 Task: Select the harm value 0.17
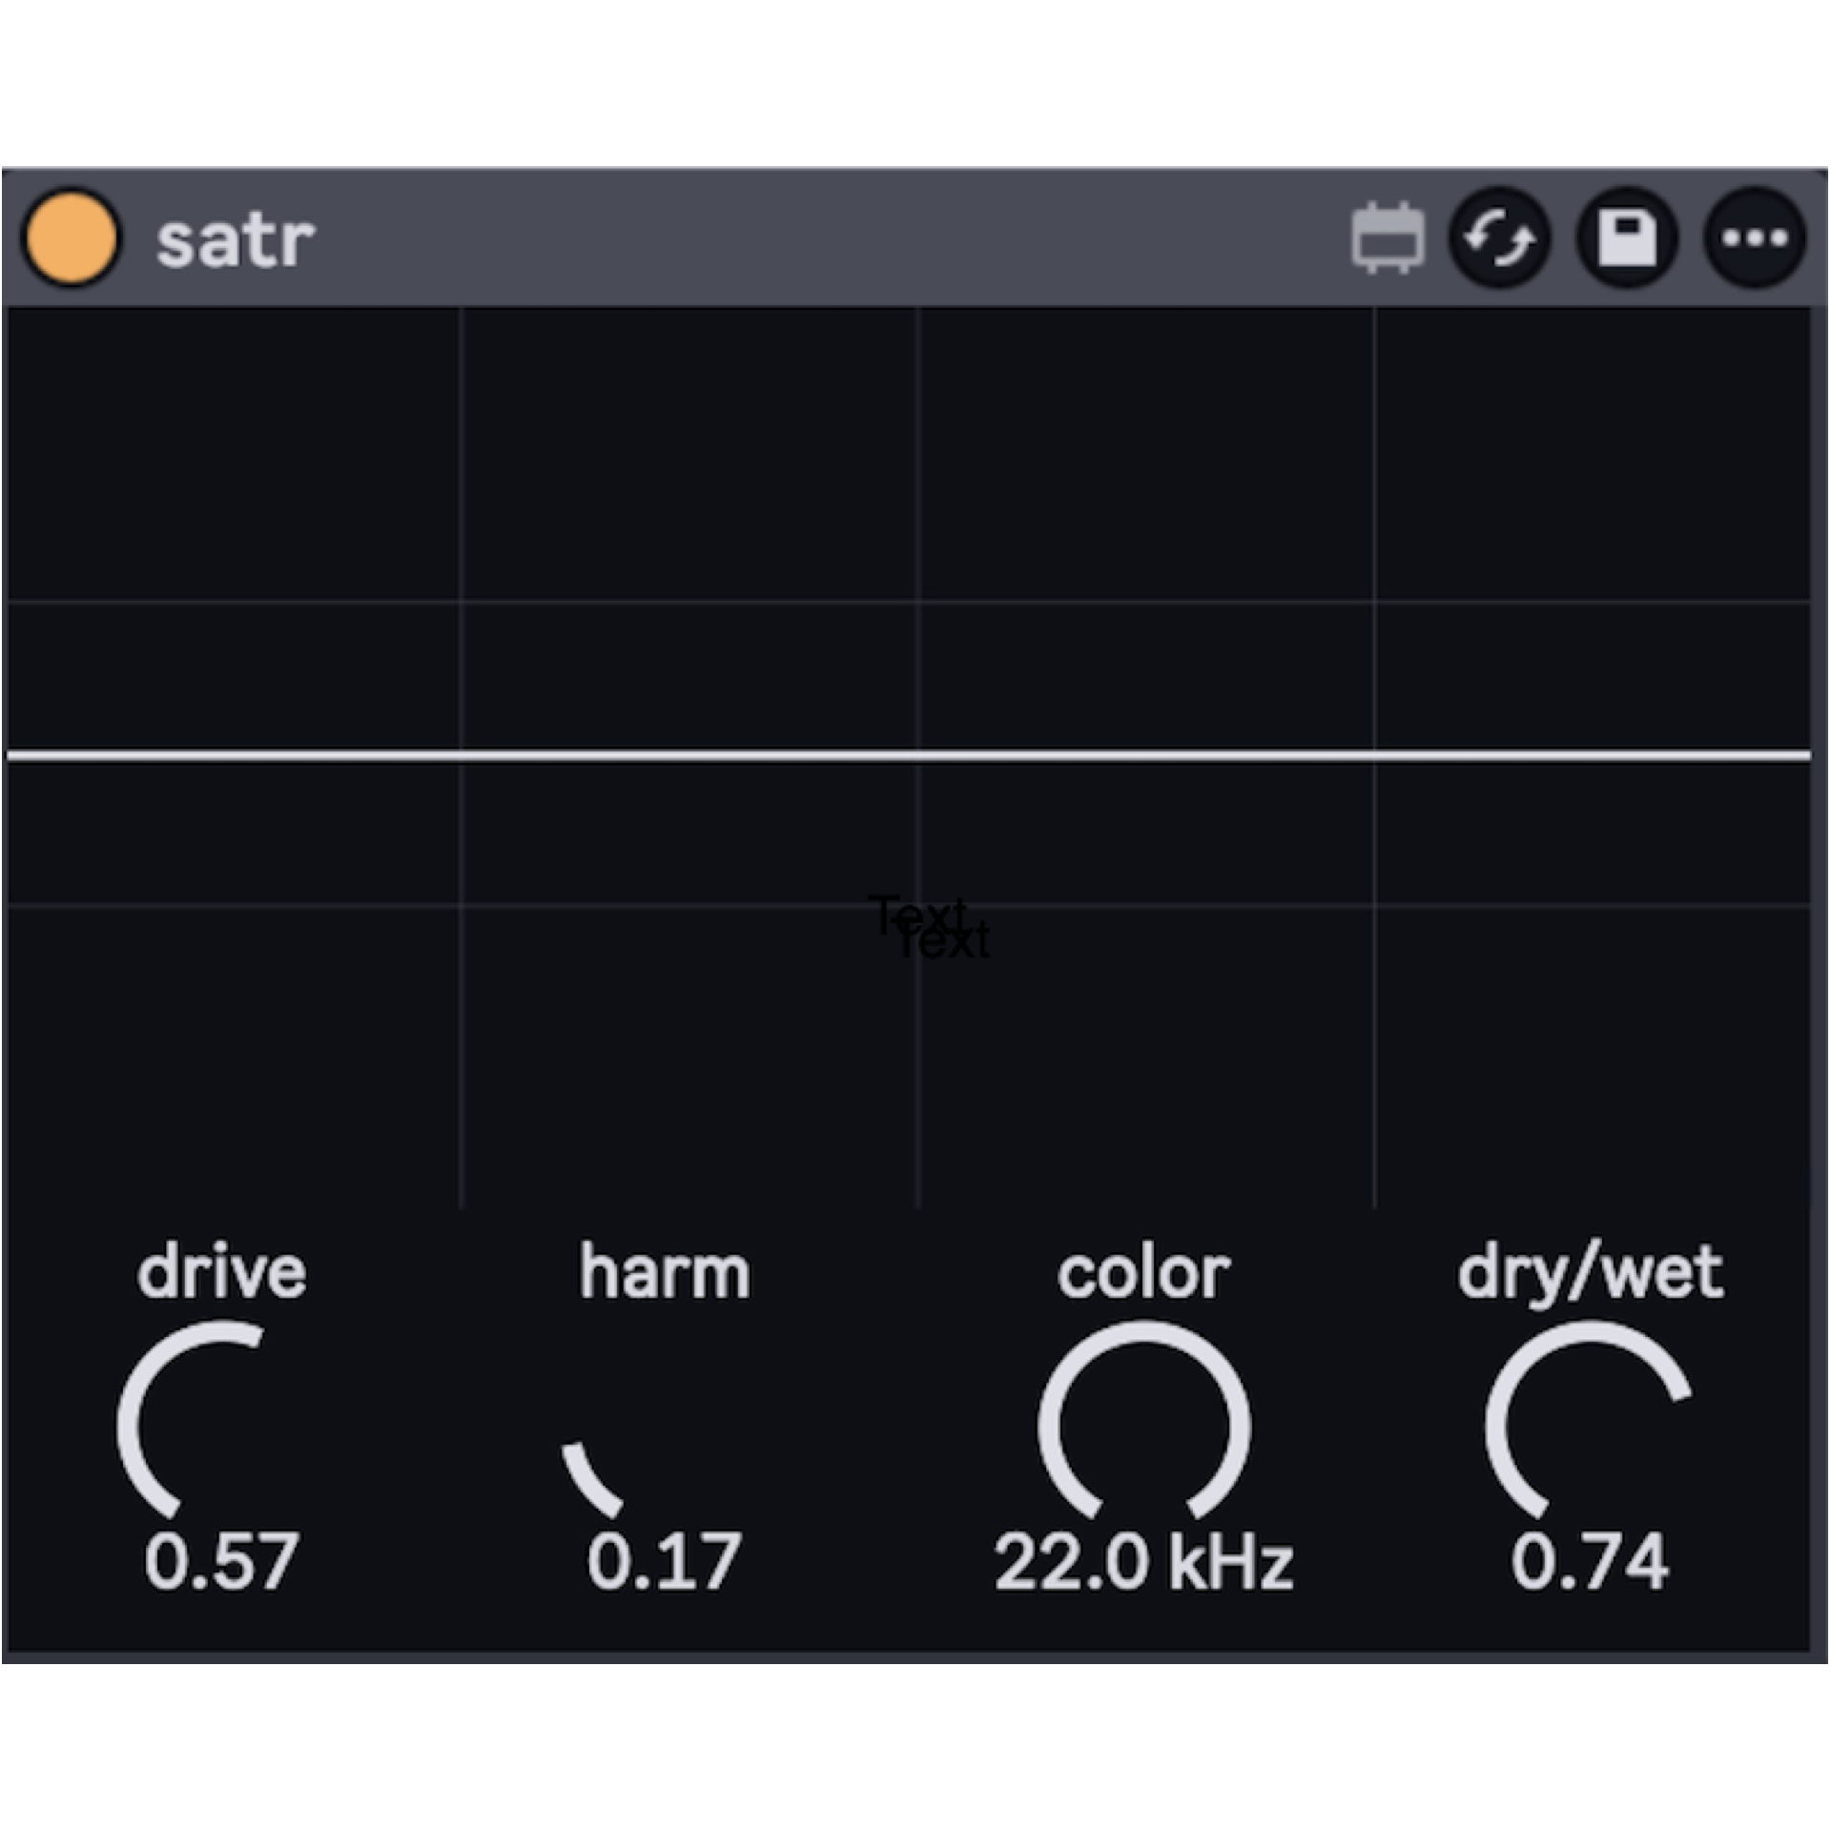(x=665, y=1562)
